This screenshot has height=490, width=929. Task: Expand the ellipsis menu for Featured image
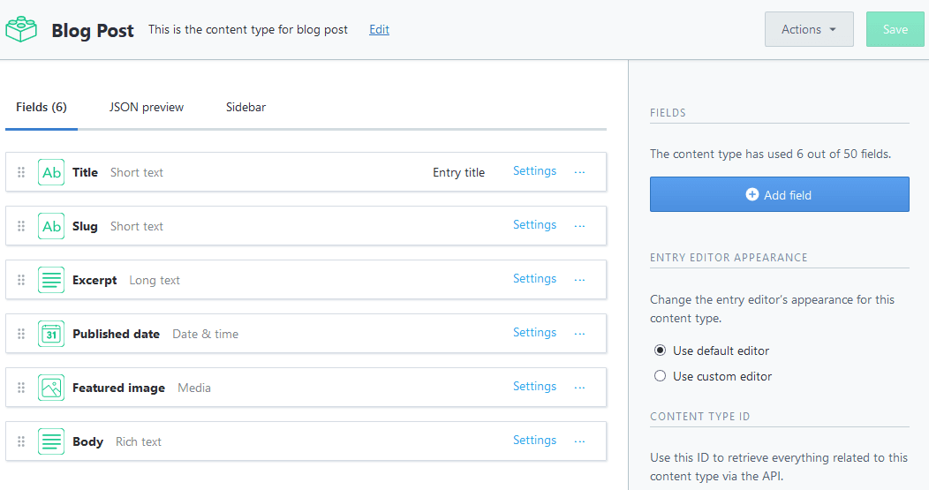click(x=580, y=388)
